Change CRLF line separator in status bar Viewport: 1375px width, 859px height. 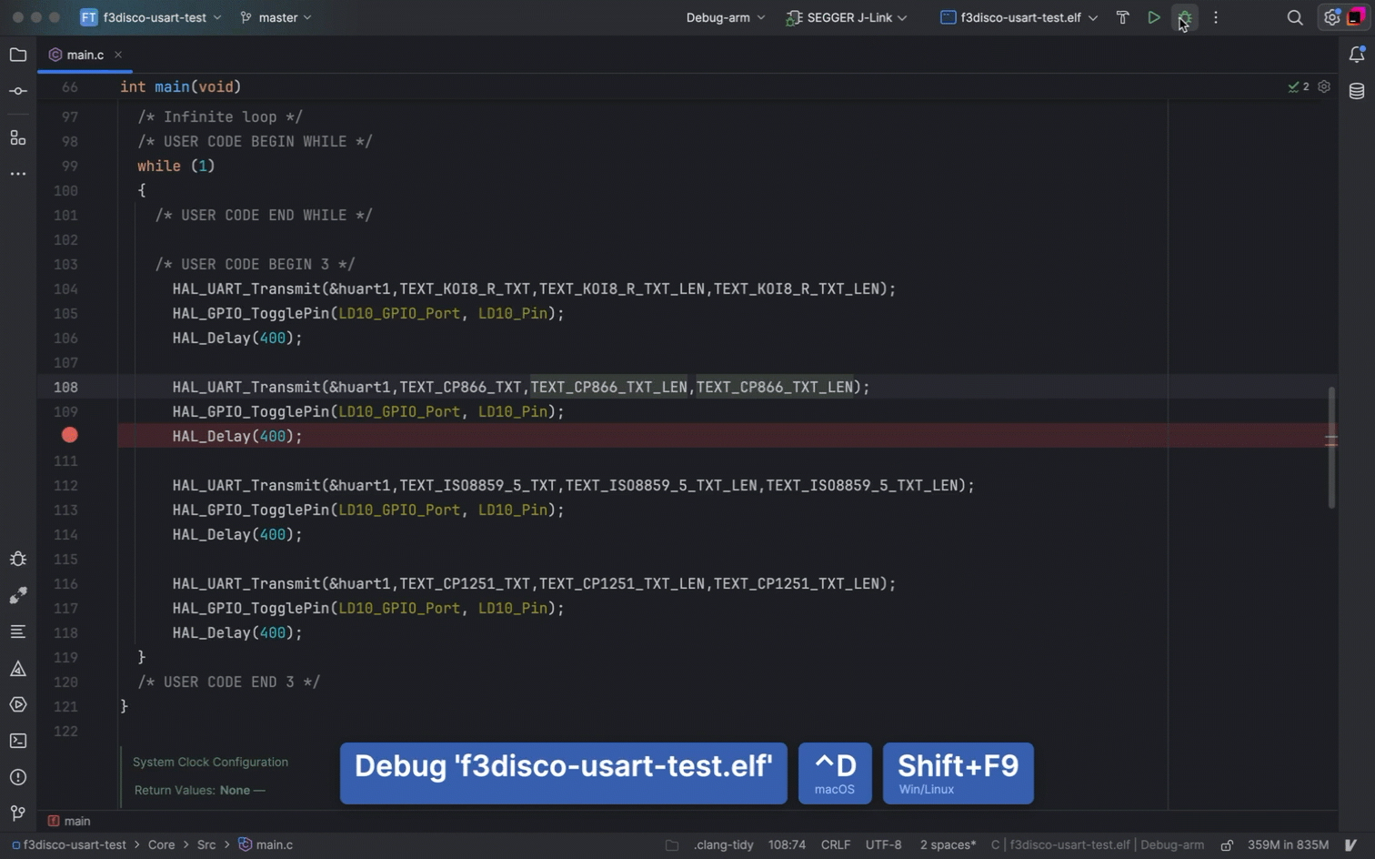[x=836, y=845]
